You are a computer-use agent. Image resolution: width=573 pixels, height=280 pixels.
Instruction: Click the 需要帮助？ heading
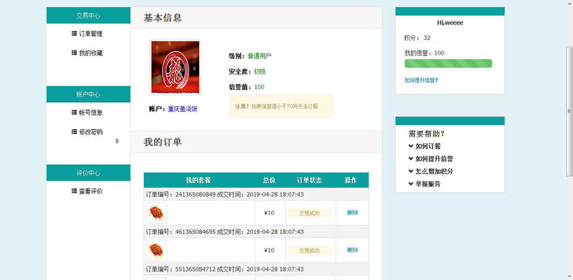(427, 134)
